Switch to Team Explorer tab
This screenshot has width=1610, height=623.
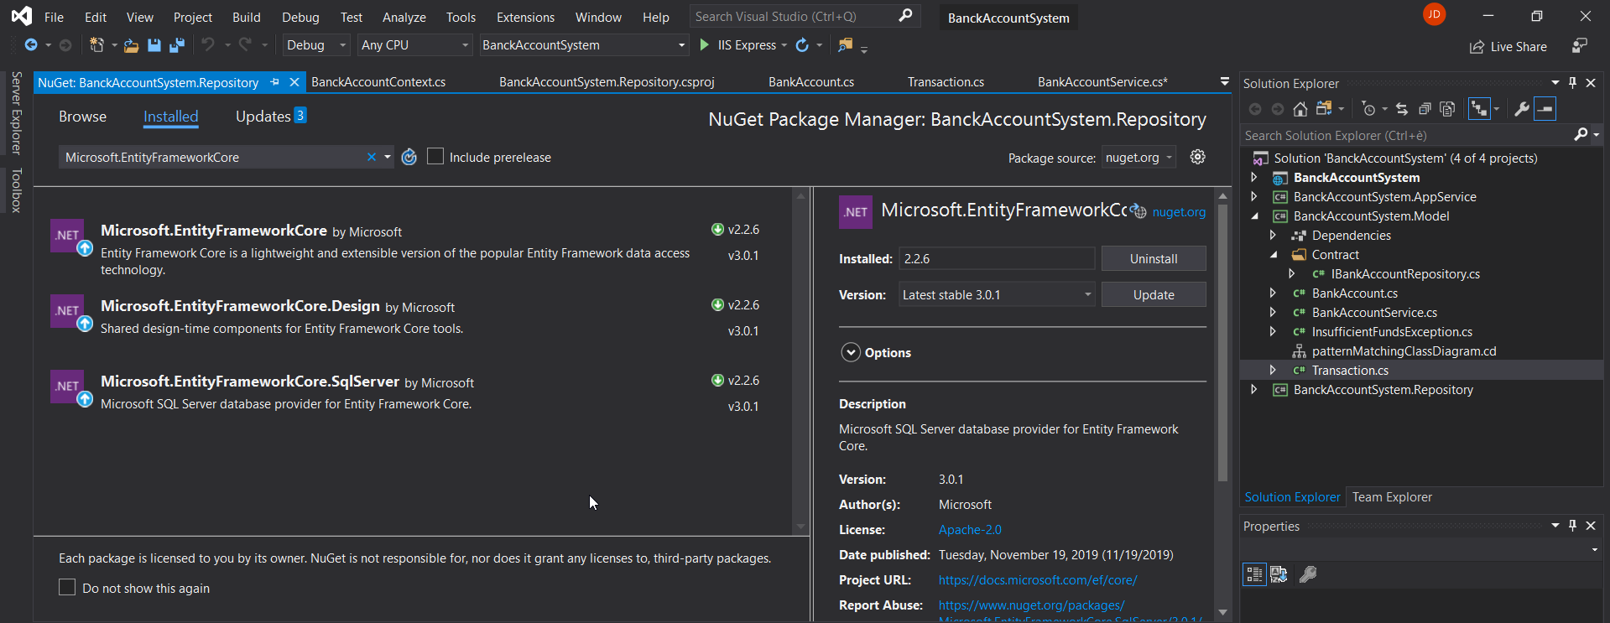(1392, 497)
